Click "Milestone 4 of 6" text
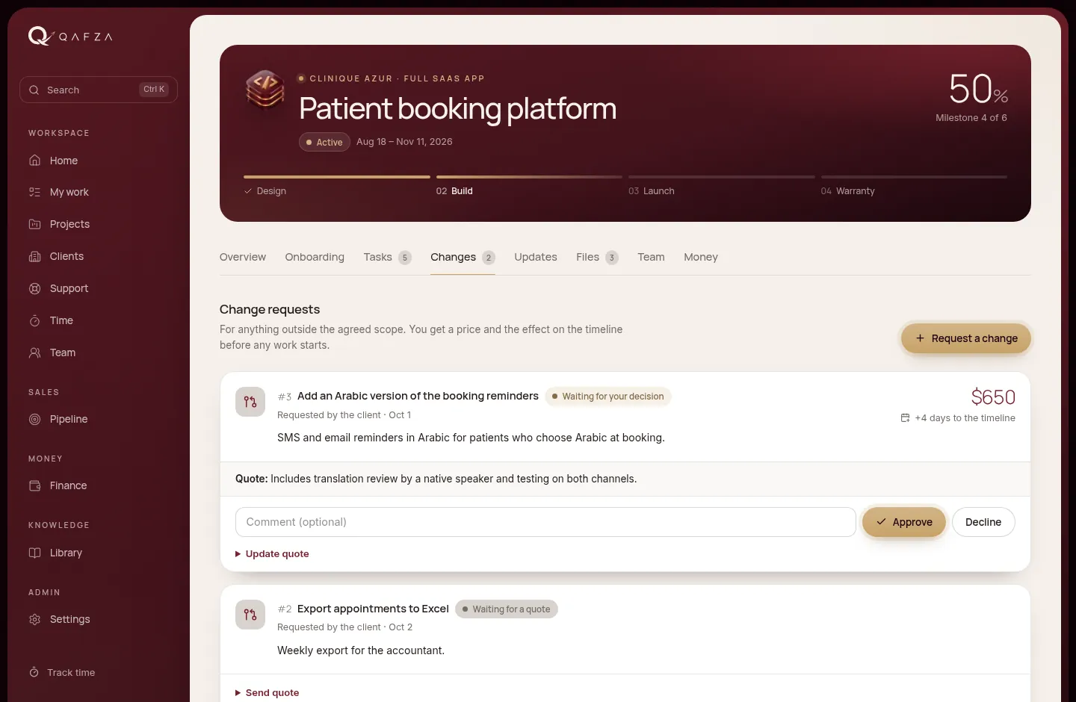The width and height of the screenshot is (1076, 702). (x=971, y=118)
